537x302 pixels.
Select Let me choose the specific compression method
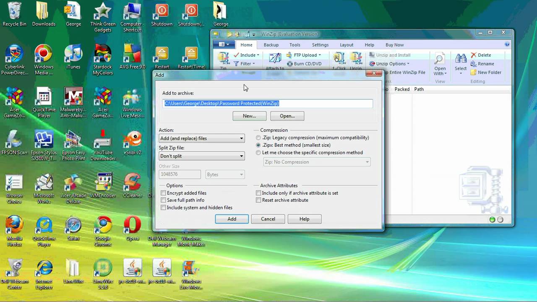pyautogui.click(x=258, y=153)
